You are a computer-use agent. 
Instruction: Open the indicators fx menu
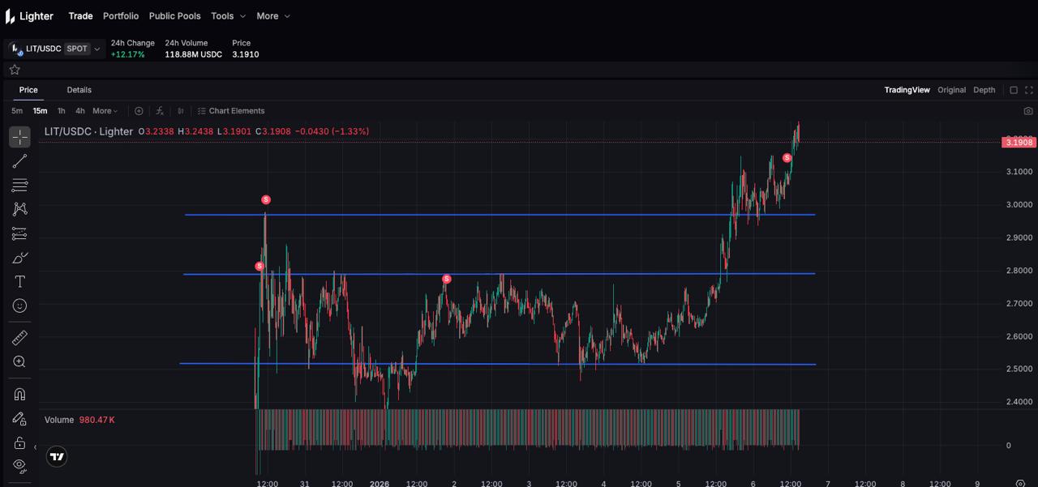point(160,111)
